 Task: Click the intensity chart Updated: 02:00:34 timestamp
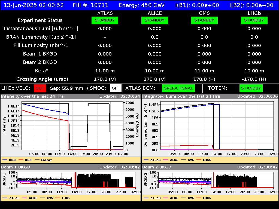[120, 96]
